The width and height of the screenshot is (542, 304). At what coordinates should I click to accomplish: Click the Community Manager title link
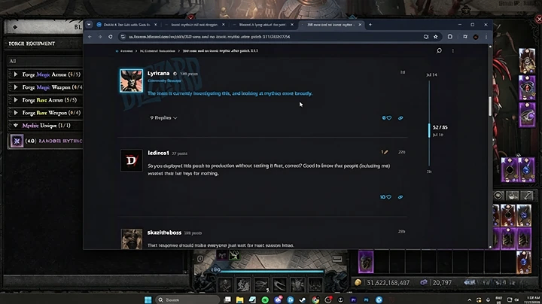tap(165, 81)
